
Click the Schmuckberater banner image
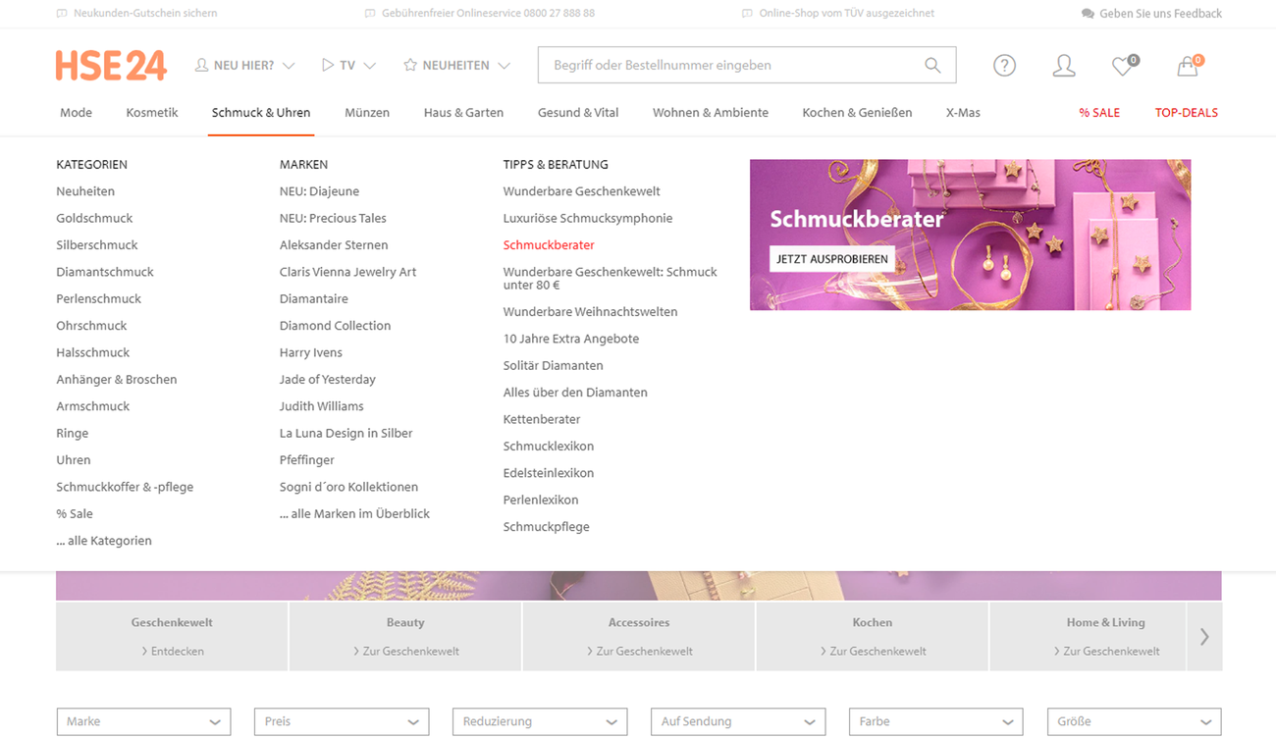point(970,235)
